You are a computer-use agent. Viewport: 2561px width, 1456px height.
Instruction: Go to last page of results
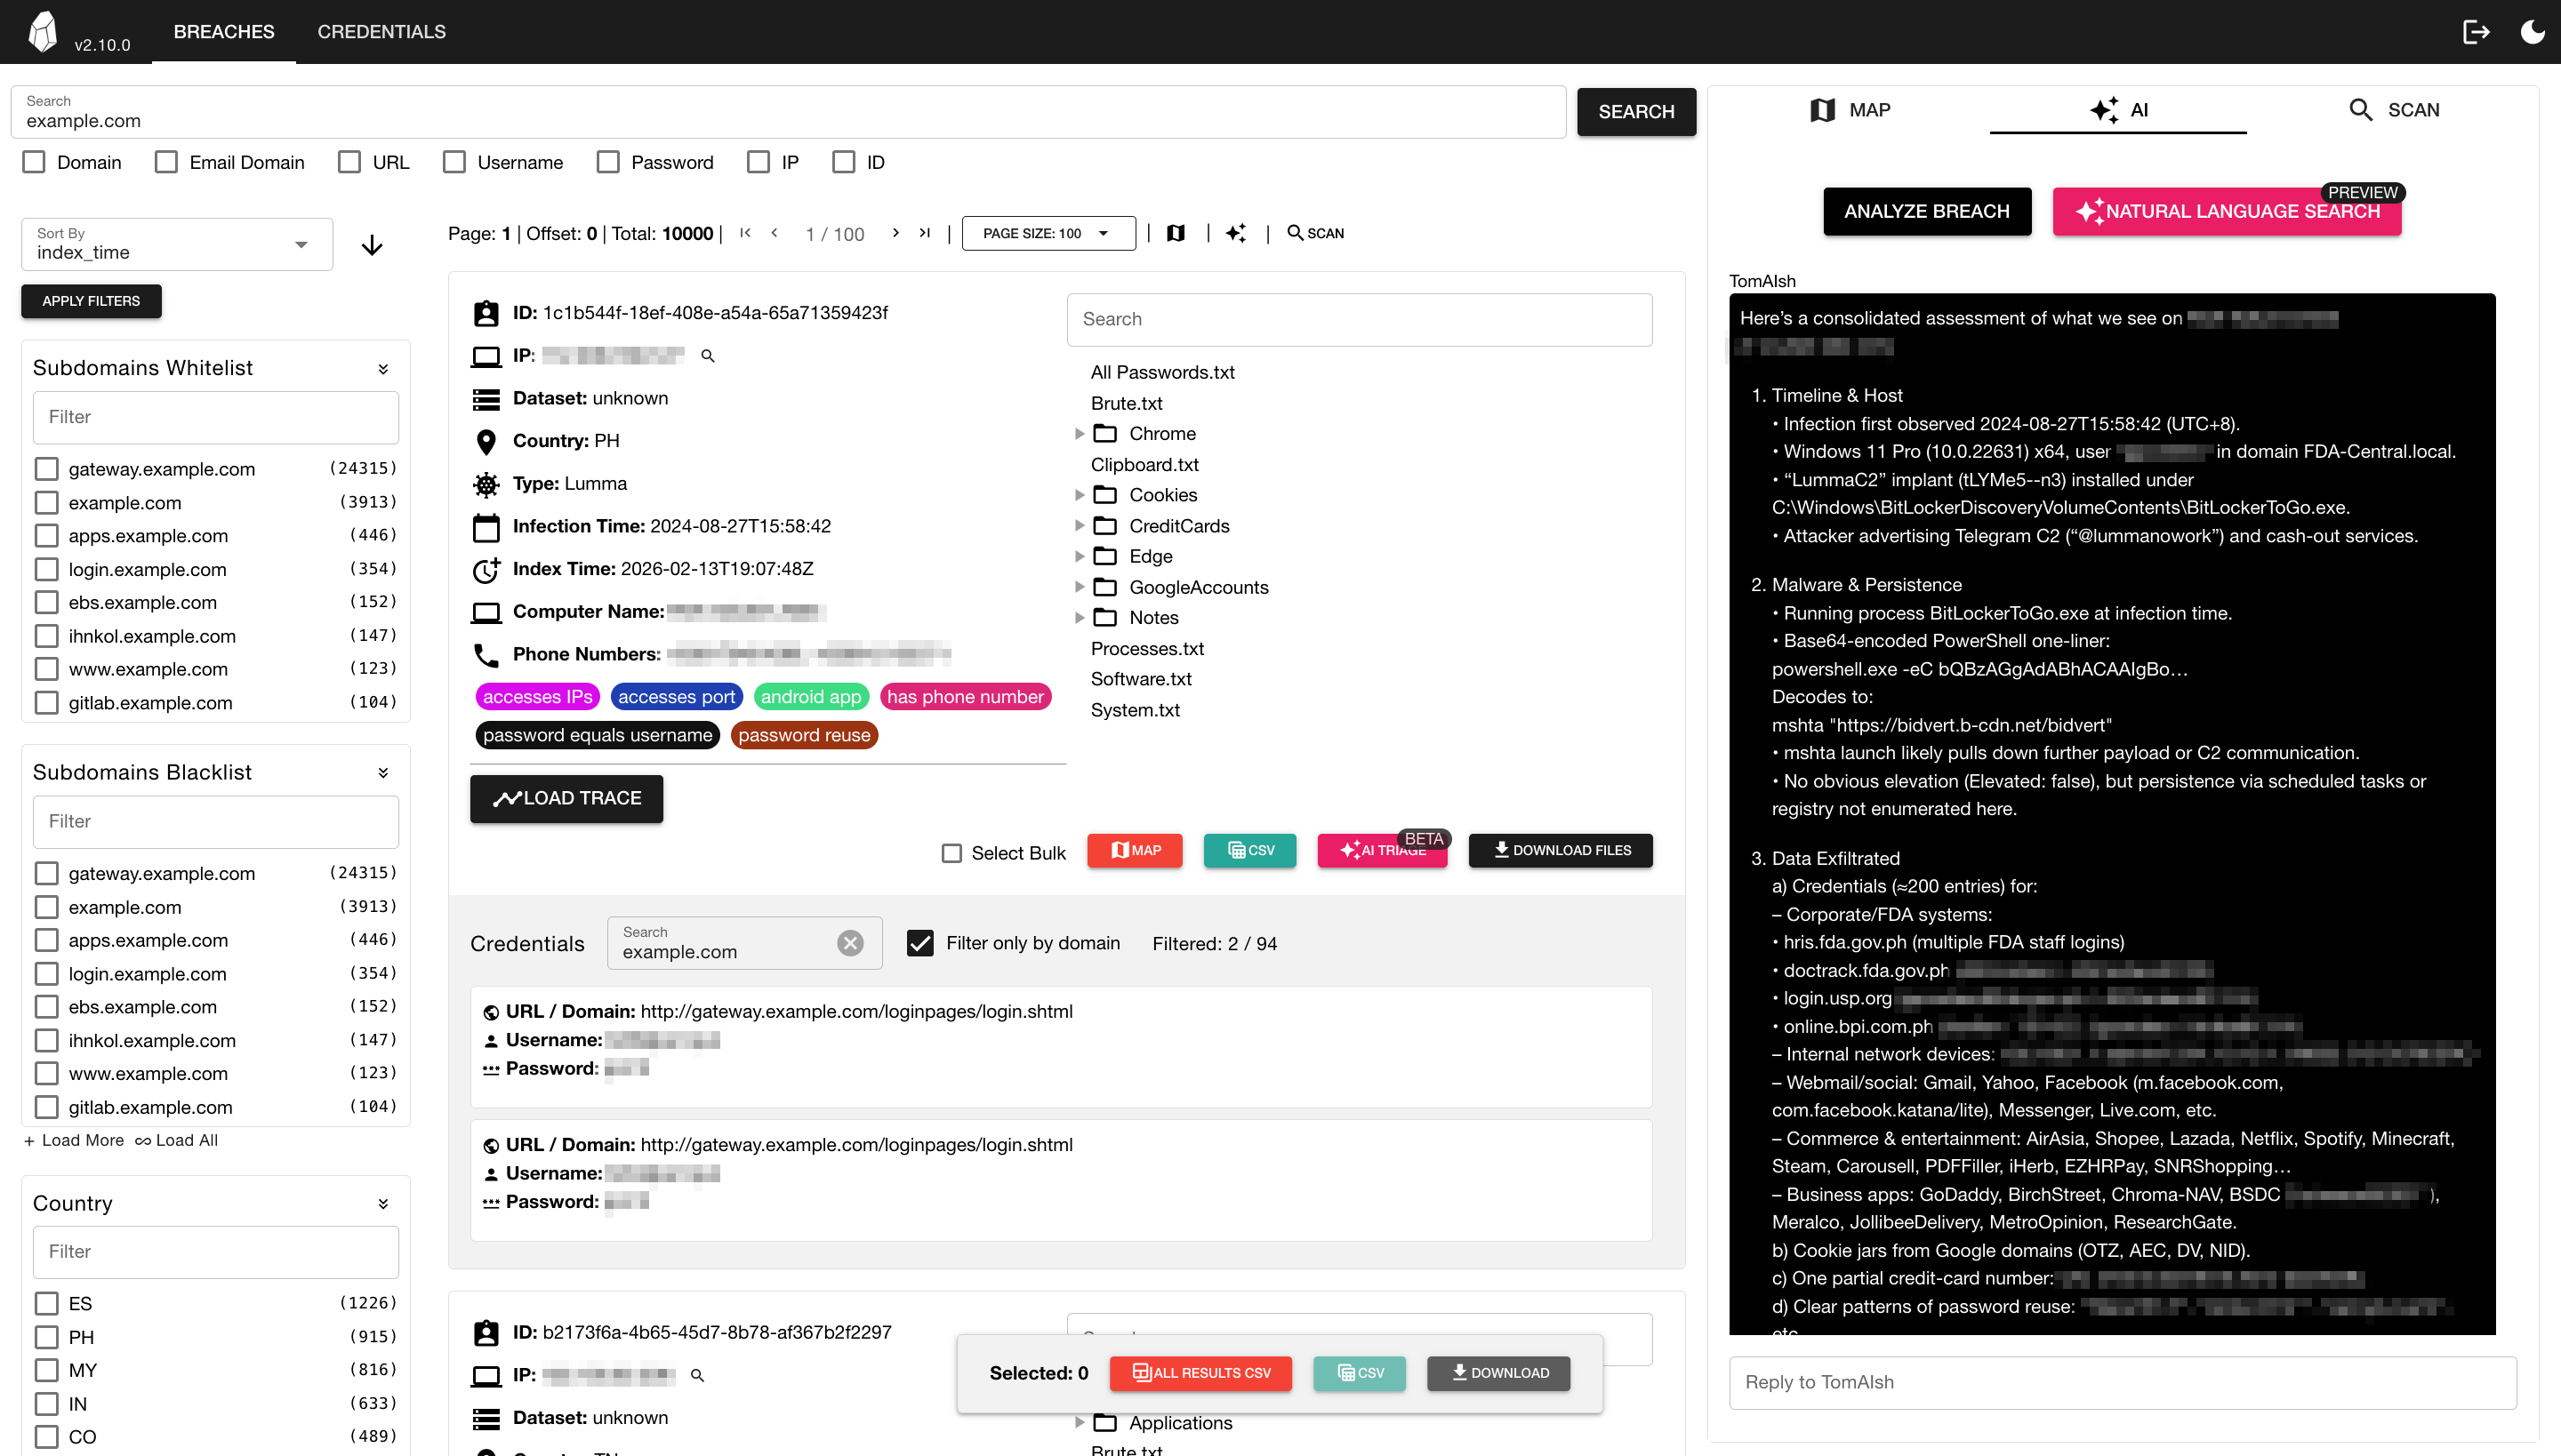926,233
